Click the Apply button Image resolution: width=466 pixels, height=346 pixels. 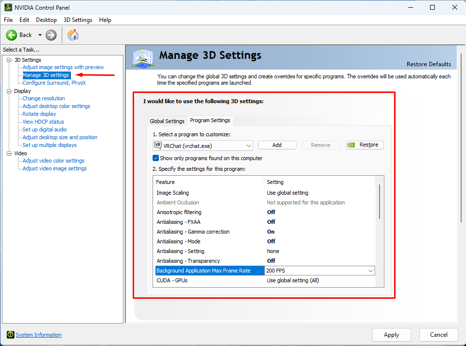pyautogui.click(x=391, y=335)
